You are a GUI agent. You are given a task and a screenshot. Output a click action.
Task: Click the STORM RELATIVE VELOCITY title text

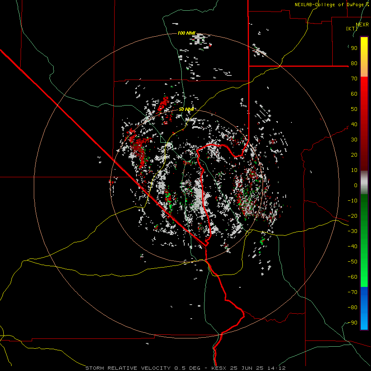[128, 368]
